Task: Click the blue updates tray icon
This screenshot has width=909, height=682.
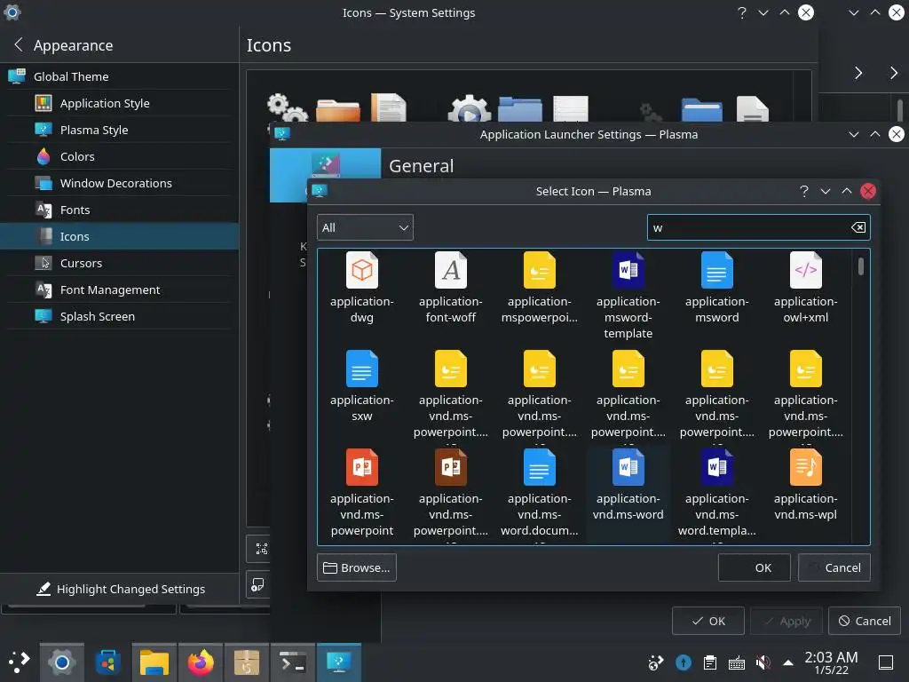Action: tap(684, 662)
